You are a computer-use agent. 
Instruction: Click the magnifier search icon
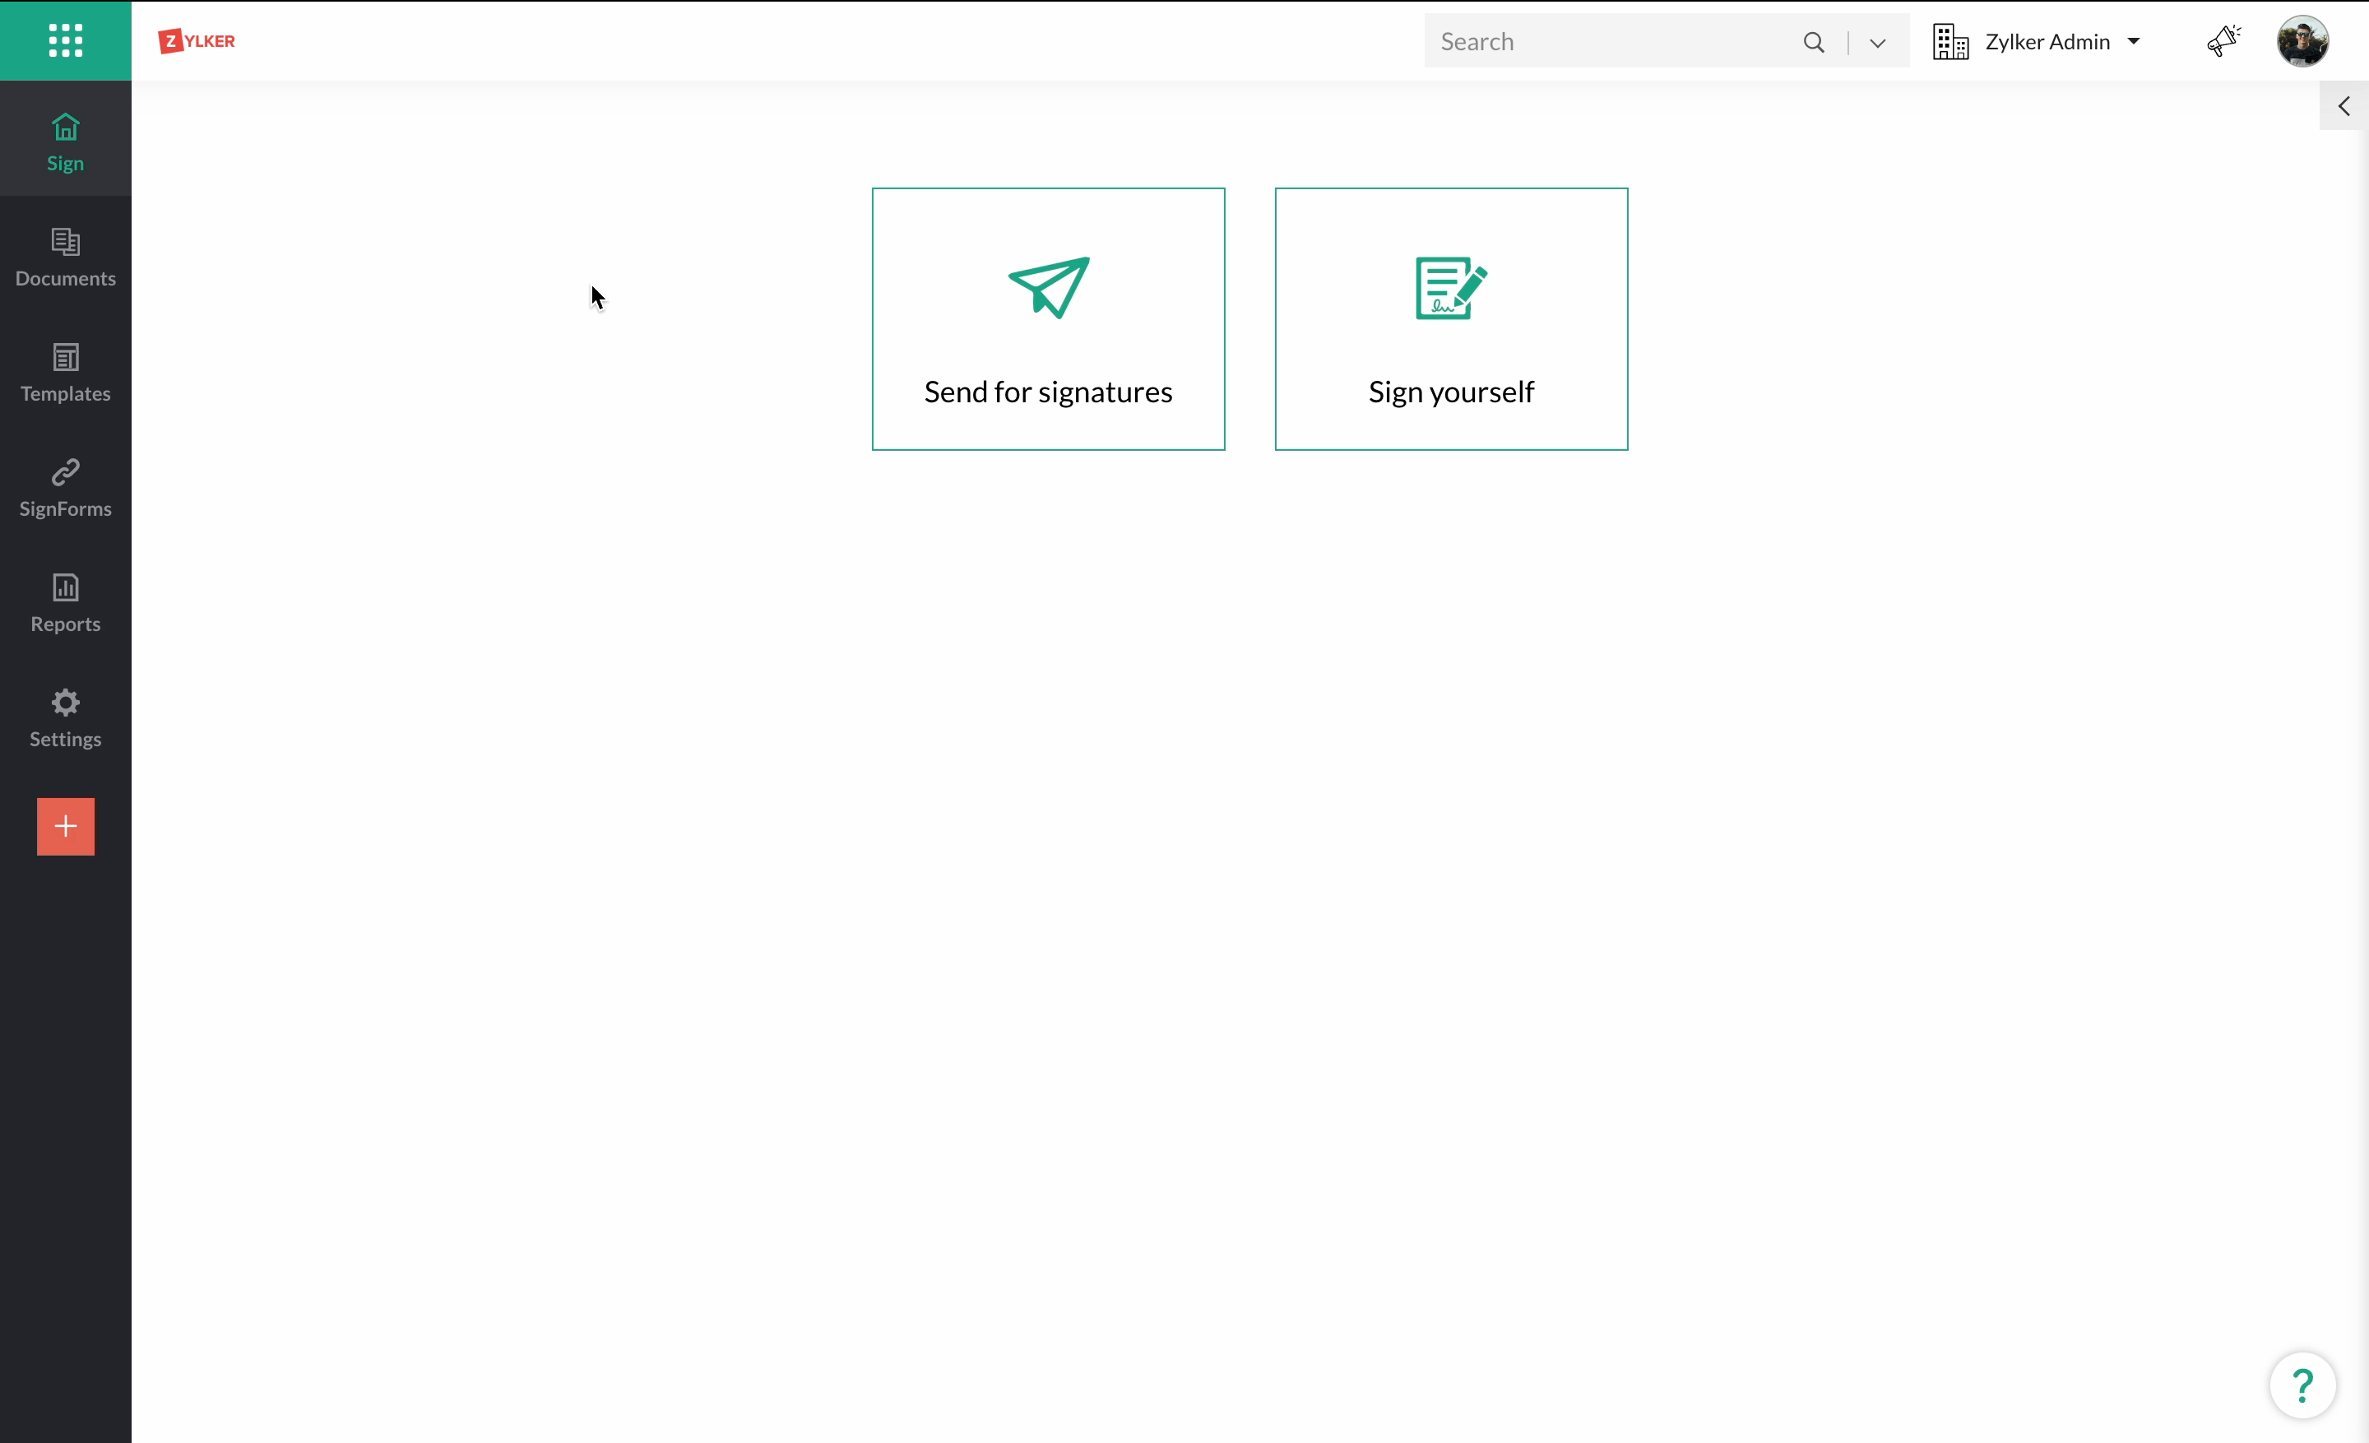click(1813, 42)
